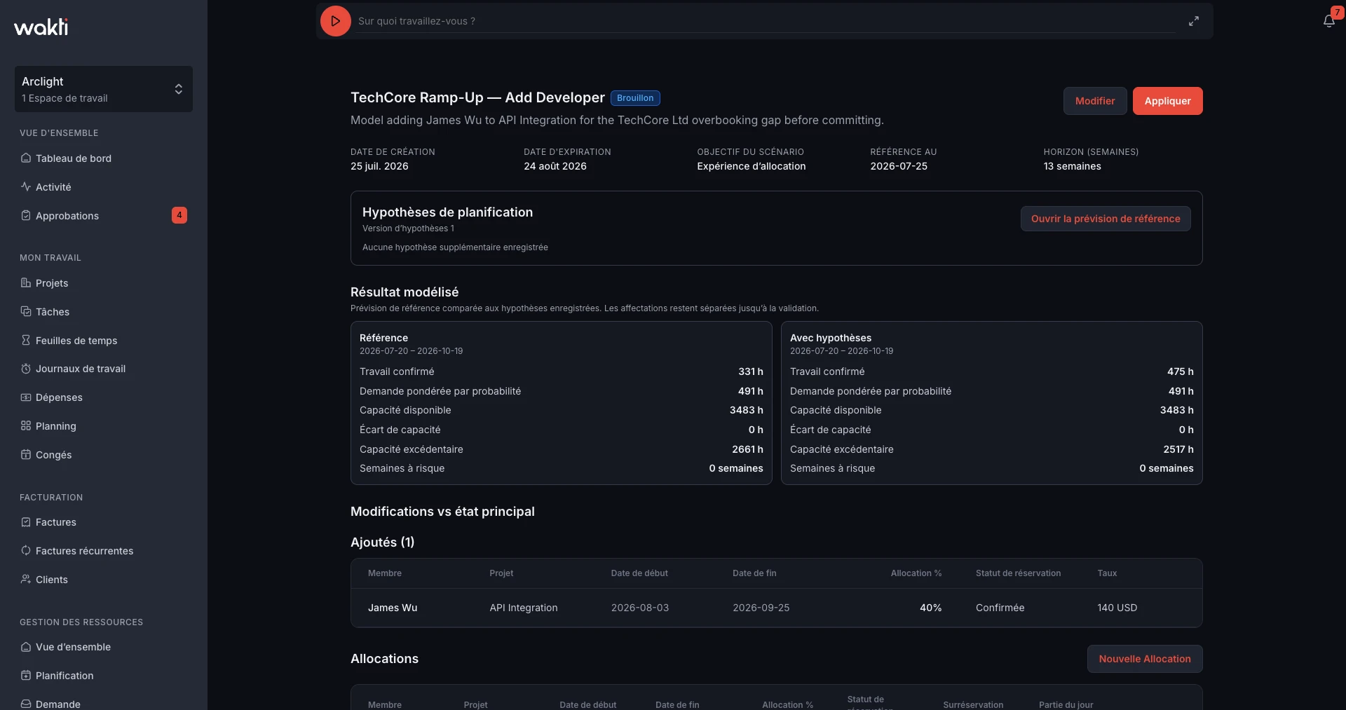Screen dimensions: 1346x710
Task: Click the Factures icon in sidebar
Action: point(26,522)
